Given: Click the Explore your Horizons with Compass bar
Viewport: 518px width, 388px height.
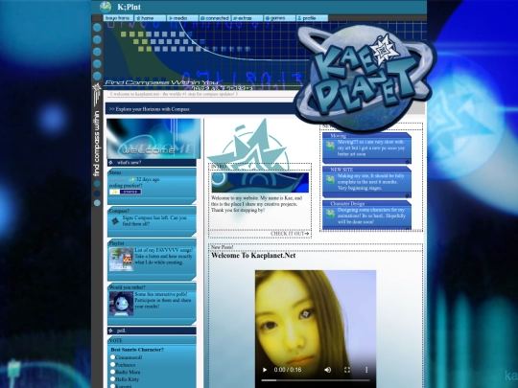Looking at the screenshot, I should pyautogui.click(x=200, y=109).
